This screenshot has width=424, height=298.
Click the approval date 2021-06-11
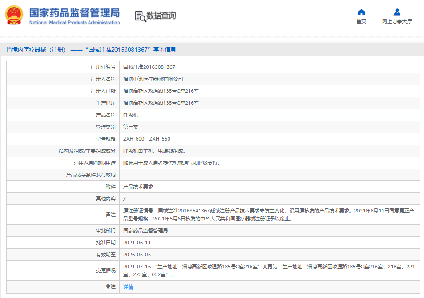tap(137, 243)
